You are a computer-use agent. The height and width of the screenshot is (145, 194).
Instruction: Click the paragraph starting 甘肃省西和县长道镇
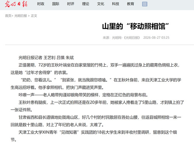[96, 121]
